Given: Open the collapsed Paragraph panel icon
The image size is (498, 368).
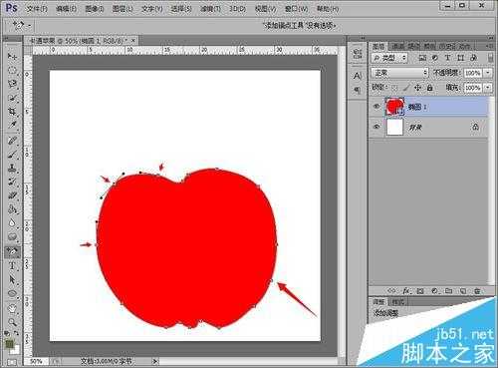Looking at the screenshot, I should (358, 90).
